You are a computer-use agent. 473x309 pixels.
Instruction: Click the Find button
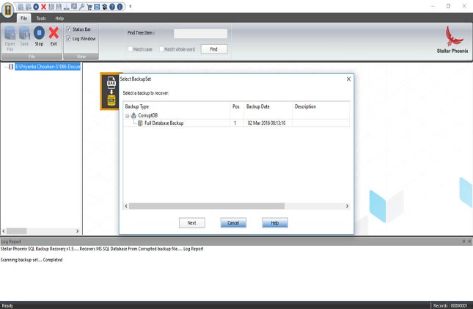coord(214,49)
